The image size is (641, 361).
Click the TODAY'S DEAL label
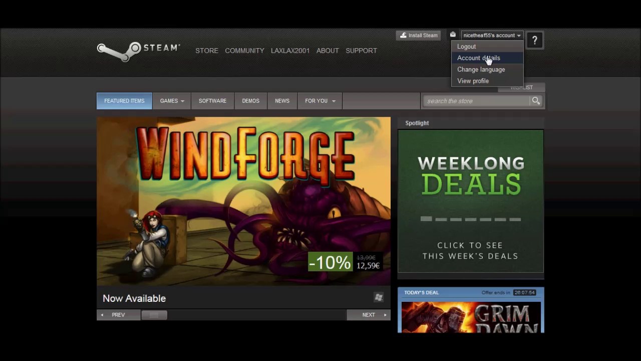click(x=421, y=292)
